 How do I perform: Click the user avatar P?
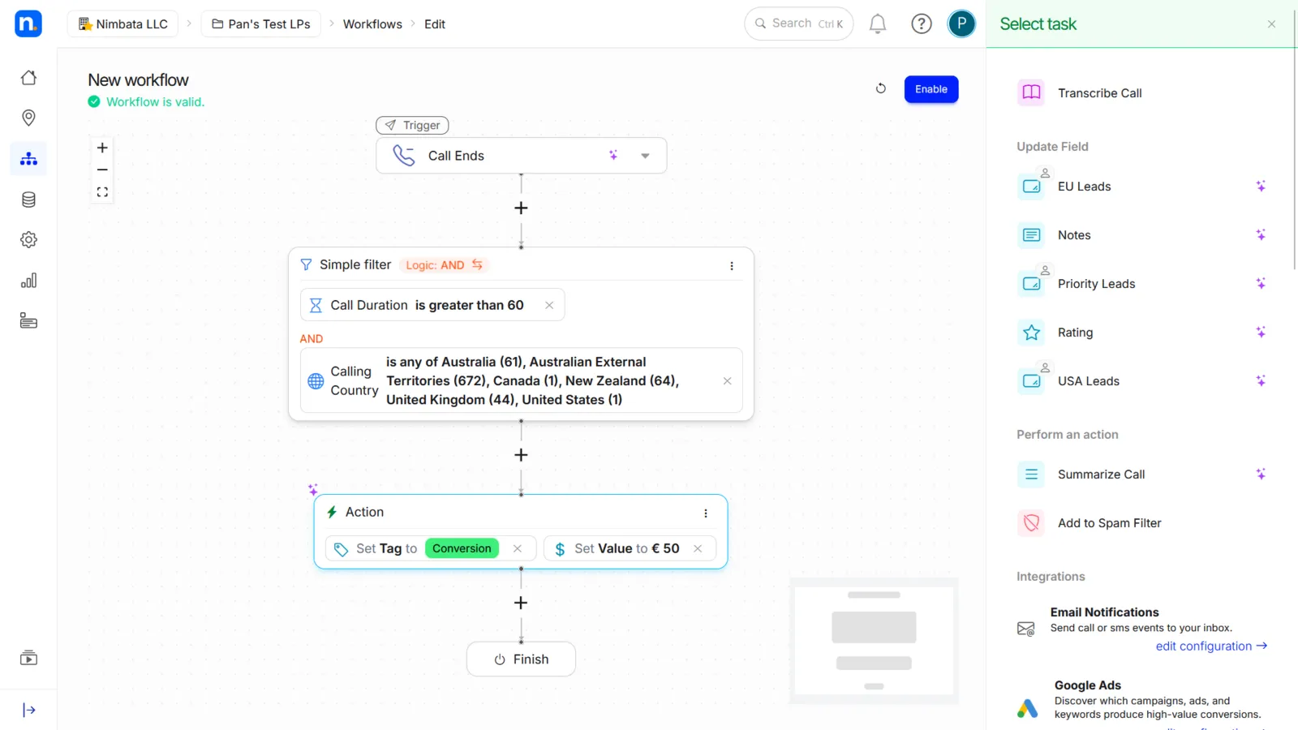point(961,24)
